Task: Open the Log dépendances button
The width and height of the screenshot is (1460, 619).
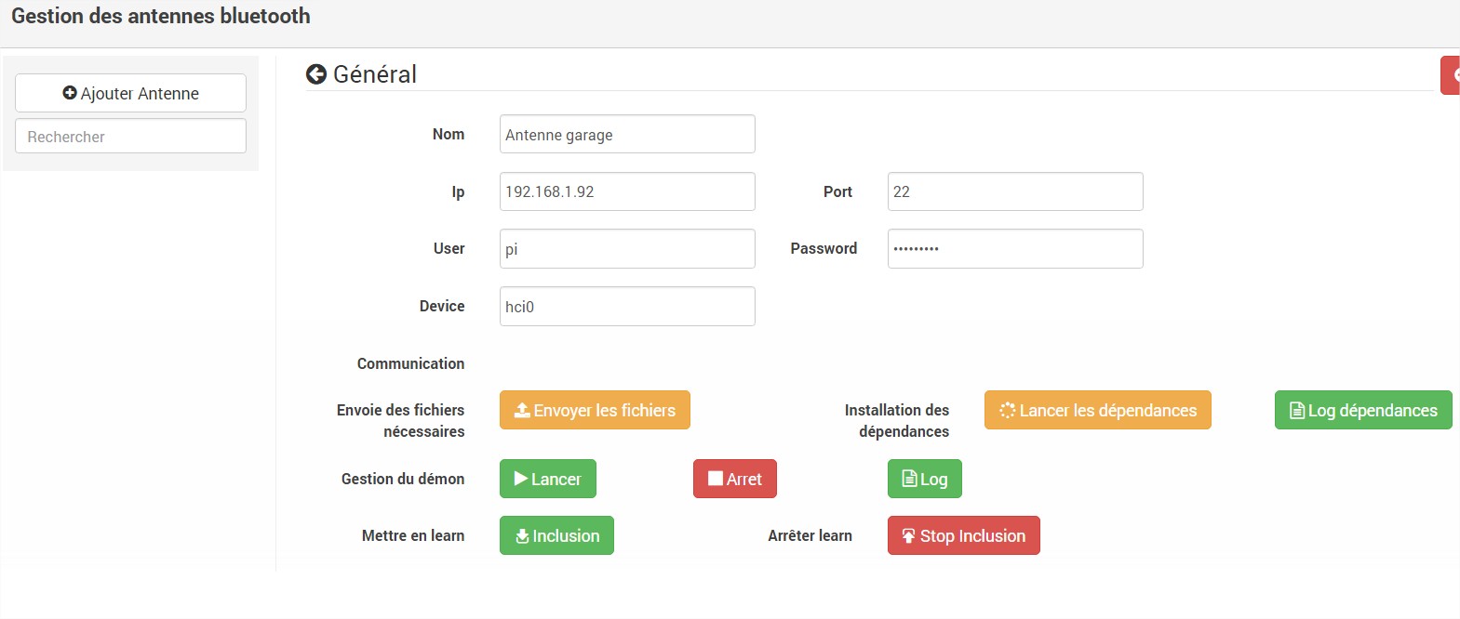Action: [x=1363, y=410]
